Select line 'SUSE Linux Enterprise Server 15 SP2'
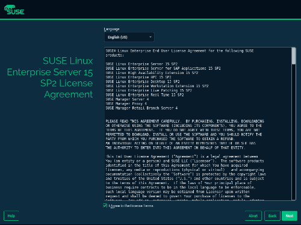301x225 pixels. (x=141, y=64)
